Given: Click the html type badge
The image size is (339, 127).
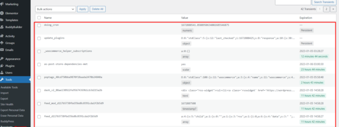Looking at the screenshot, I should 185,96.
